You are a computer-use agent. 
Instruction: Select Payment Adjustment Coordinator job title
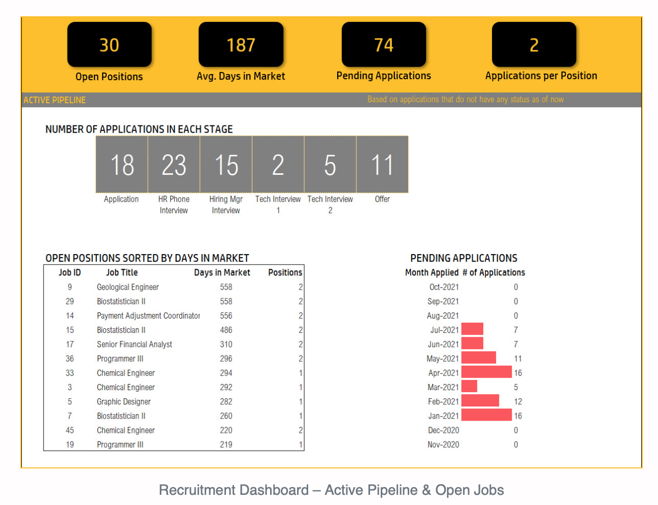(x=148, y=315)
